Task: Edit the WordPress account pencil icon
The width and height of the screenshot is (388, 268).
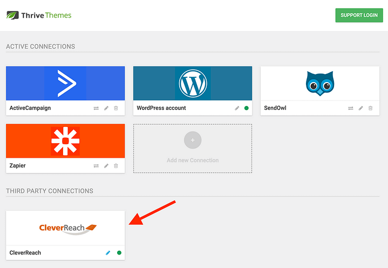Action: coord(237,108)
